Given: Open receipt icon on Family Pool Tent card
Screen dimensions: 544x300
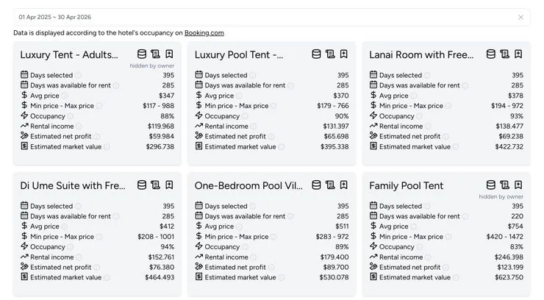Looking at the screenshot, I should click(x=504, y=185).
